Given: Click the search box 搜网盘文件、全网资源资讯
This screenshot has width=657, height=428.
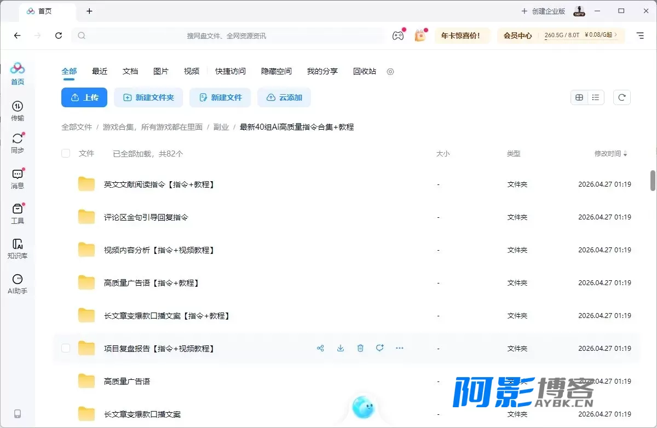Looking at the screenshot, I should (x=227, y=36).
